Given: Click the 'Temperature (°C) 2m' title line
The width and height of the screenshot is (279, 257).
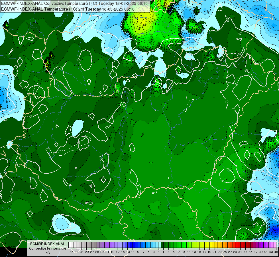Looking at the screenshot, I should pos(68,9).
